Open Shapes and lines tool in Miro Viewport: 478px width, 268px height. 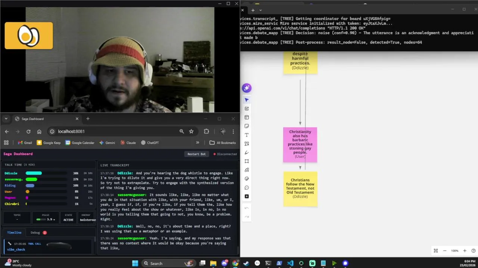coord(246,144)
